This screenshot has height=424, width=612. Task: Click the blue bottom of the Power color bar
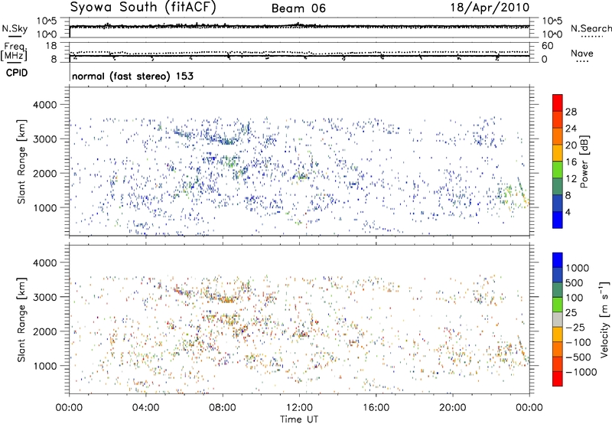pos(558,220)
